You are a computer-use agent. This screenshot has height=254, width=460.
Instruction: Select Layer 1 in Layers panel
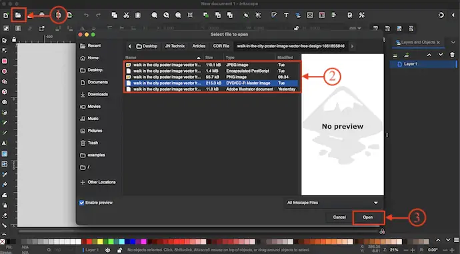click(x=423, y=64)
